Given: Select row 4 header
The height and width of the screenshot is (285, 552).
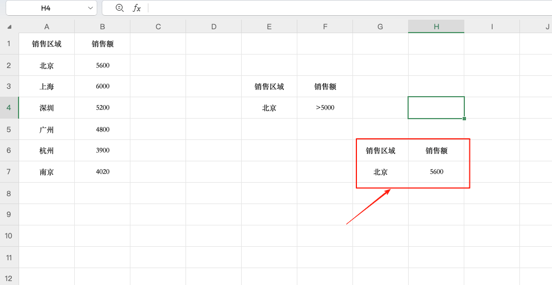Looking at the screenshot, I should point(9,107).
